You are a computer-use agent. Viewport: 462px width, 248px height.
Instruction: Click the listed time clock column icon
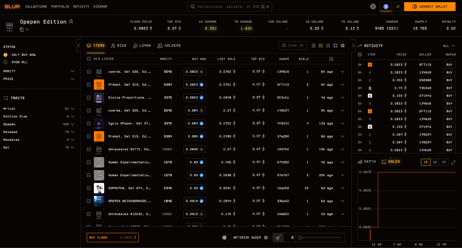point(331,59)
